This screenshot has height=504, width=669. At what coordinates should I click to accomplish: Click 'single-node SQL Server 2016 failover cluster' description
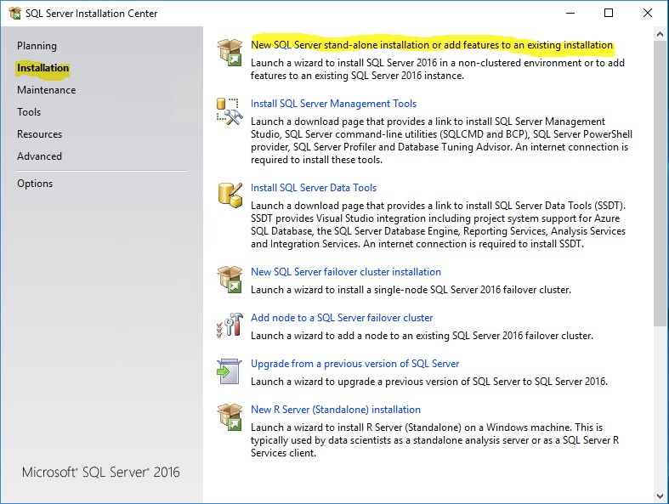pyautogui.click(x=411, y=290)
